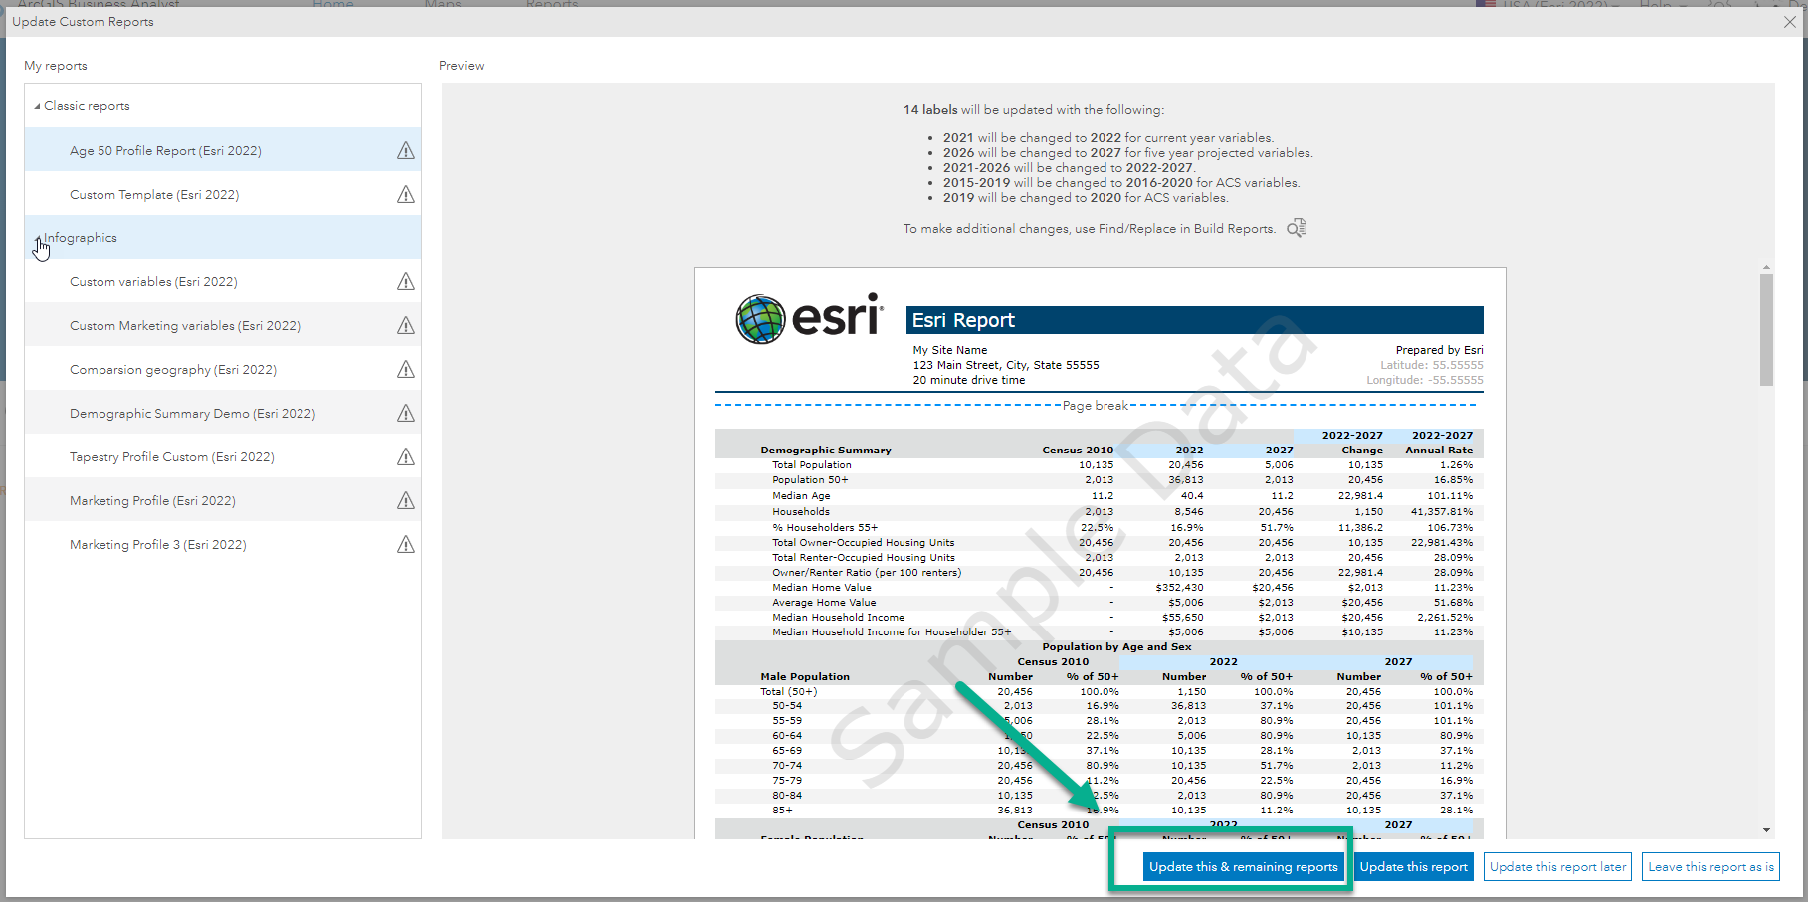
Task: Select Demographic Summary Demo (Esri 2022)
Action: pyautogui.click(x=223, y=414)
